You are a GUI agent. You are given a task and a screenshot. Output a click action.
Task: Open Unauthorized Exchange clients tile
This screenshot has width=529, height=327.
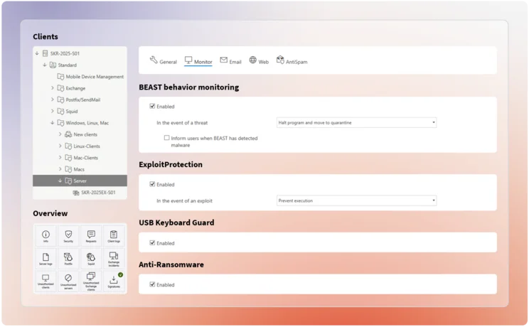coord(91,281)
